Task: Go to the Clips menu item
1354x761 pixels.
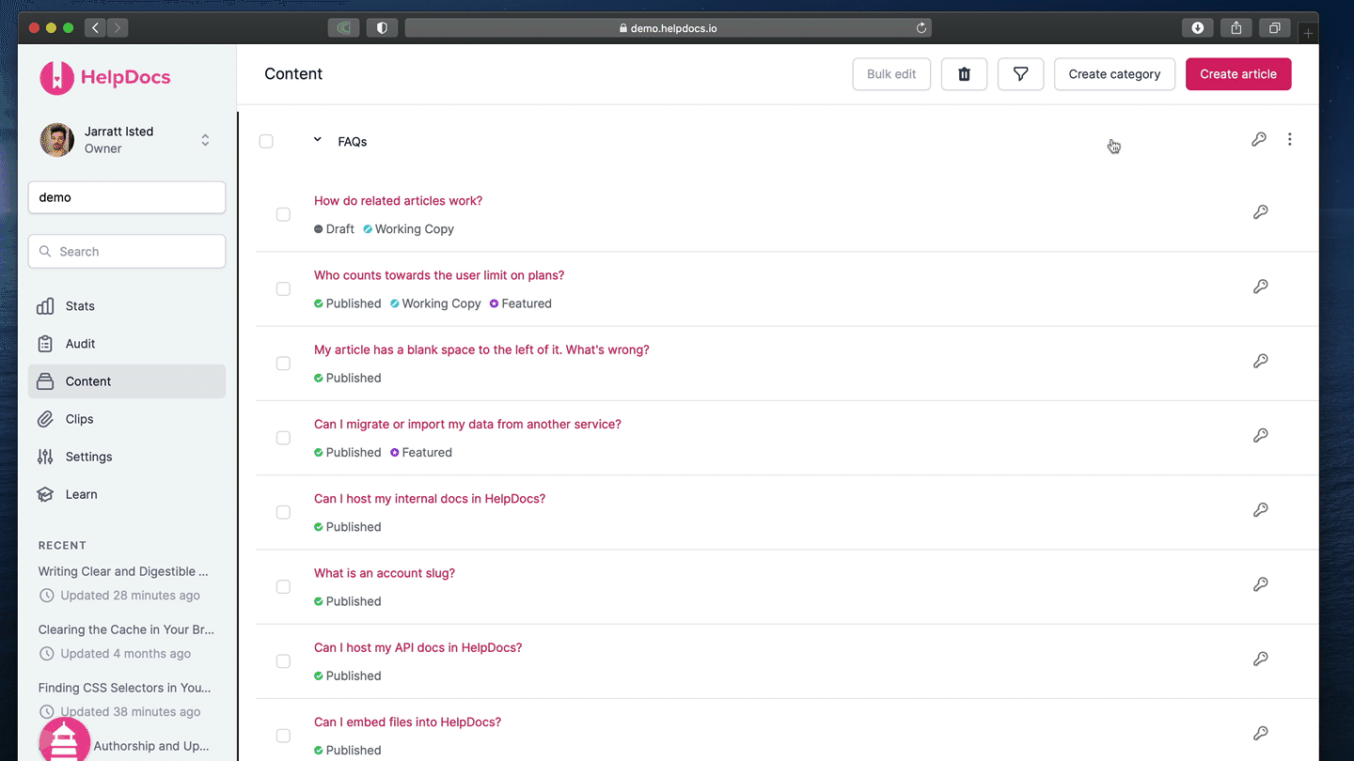Action: (127, 419)
